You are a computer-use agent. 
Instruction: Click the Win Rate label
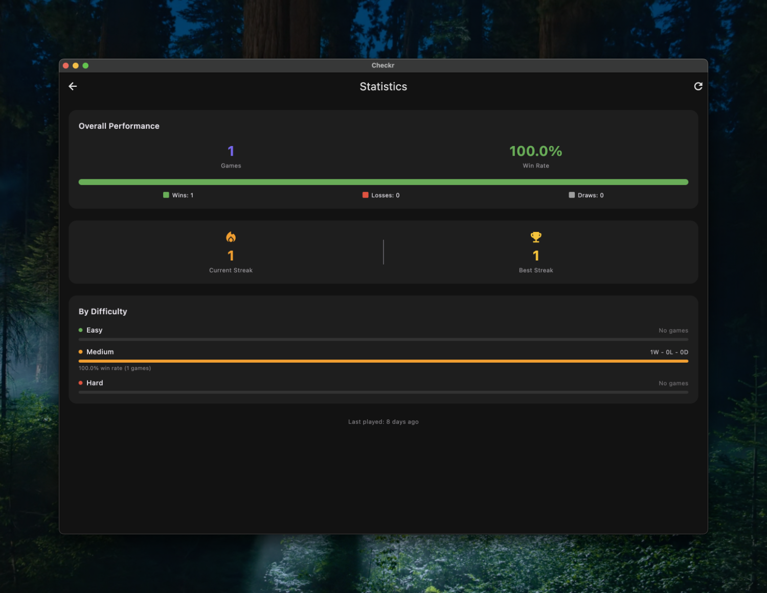click(x=536, y=166)
